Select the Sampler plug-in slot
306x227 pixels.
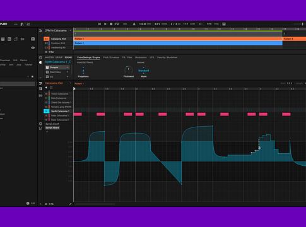(57, 67)
